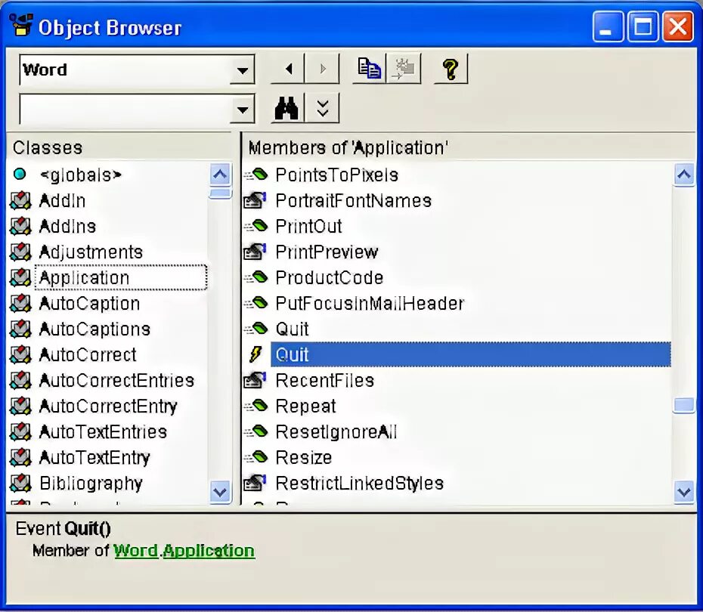Click the Object Browser title bar icon

[21, 25]
